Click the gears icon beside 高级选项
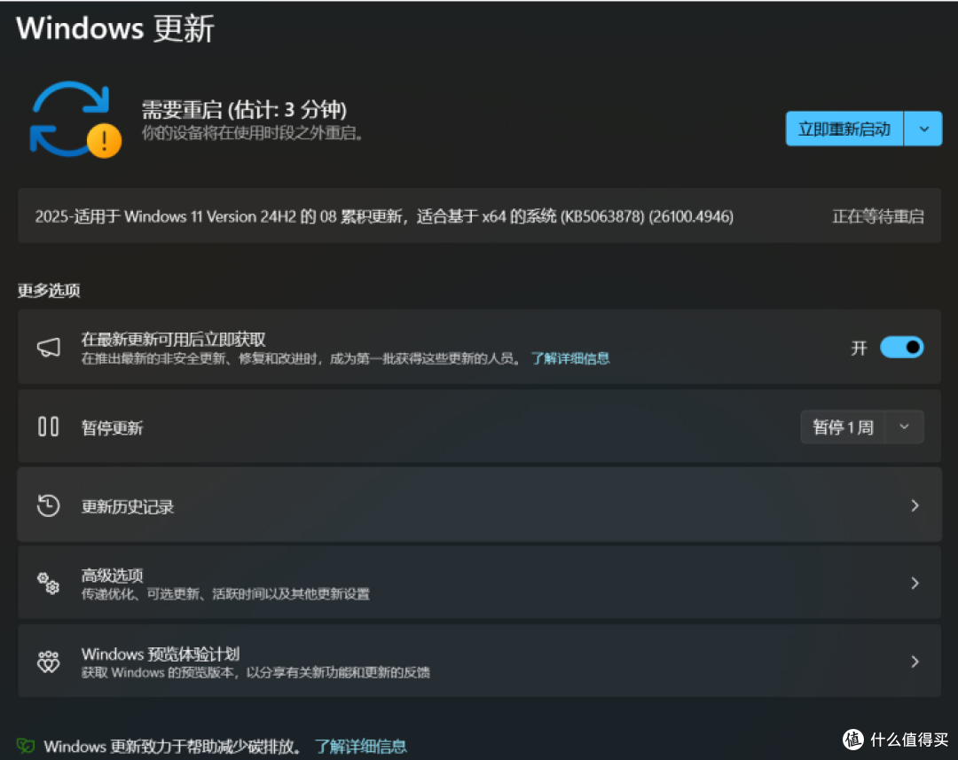This screenshot has height=760, width=958. pos(49,583)
